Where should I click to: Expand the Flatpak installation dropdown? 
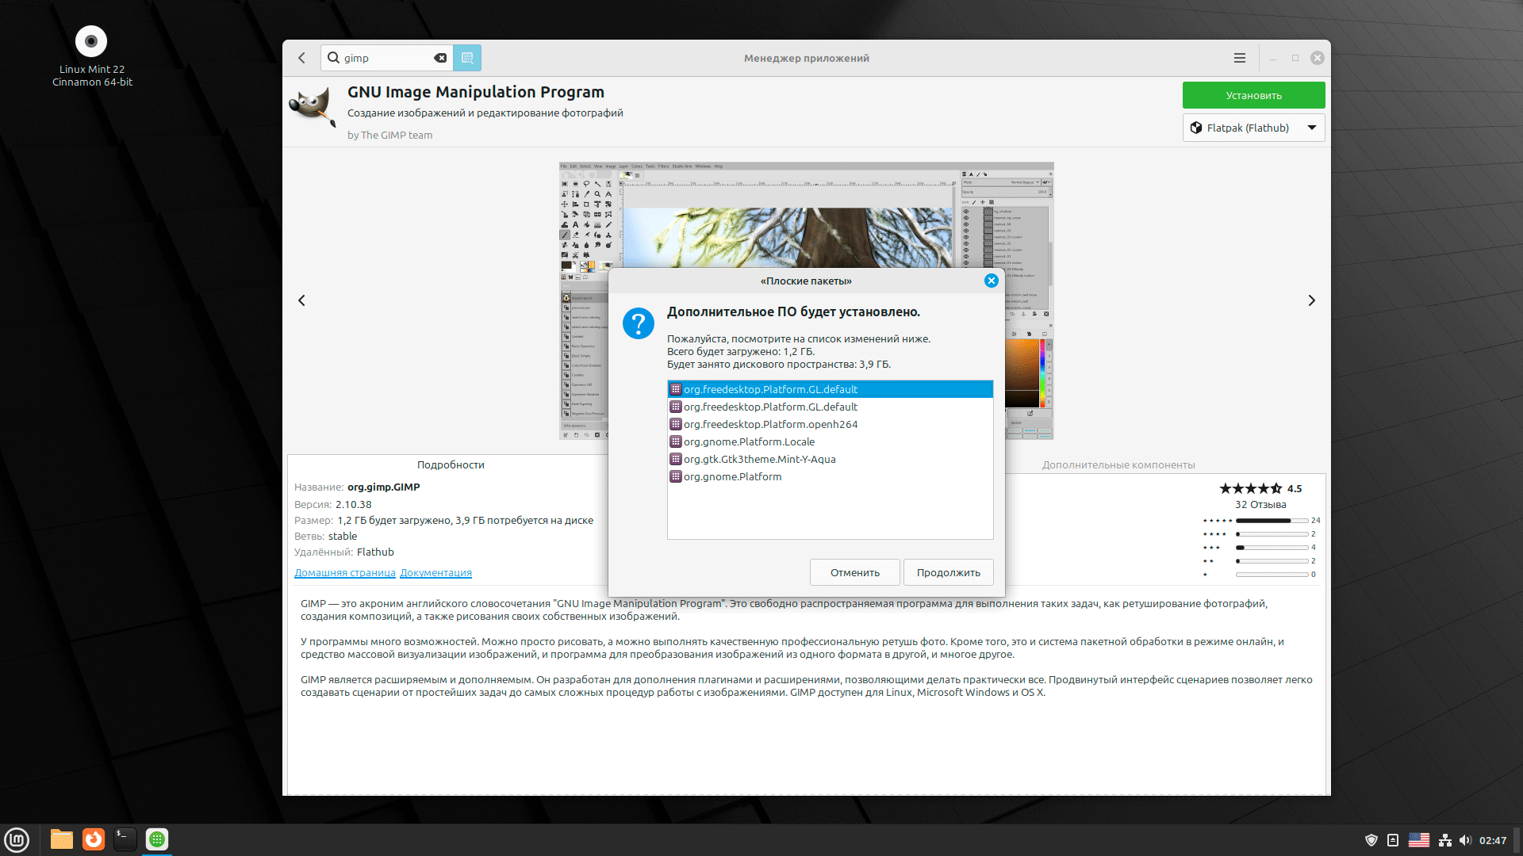click(1312, 128)
